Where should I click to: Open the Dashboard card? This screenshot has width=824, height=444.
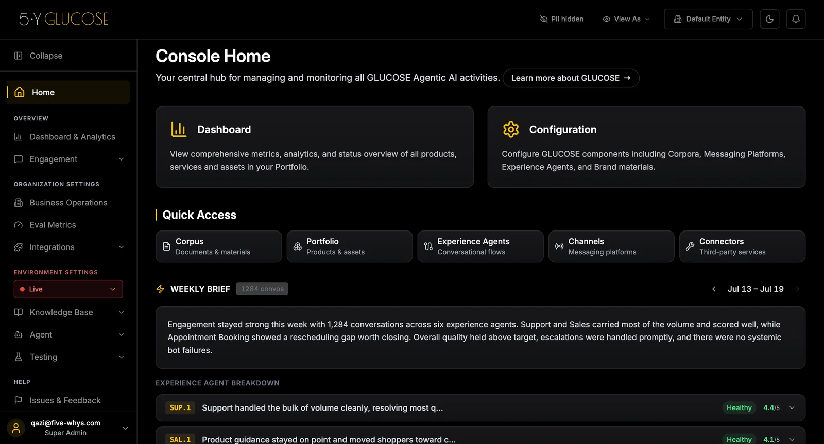coord(314,147)
